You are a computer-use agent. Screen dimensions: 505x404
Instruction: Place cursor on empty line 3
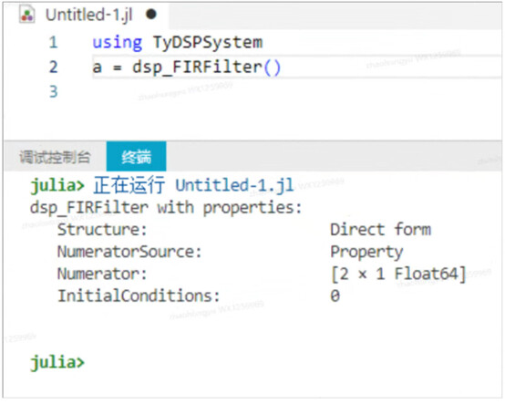tap(290, 91)
